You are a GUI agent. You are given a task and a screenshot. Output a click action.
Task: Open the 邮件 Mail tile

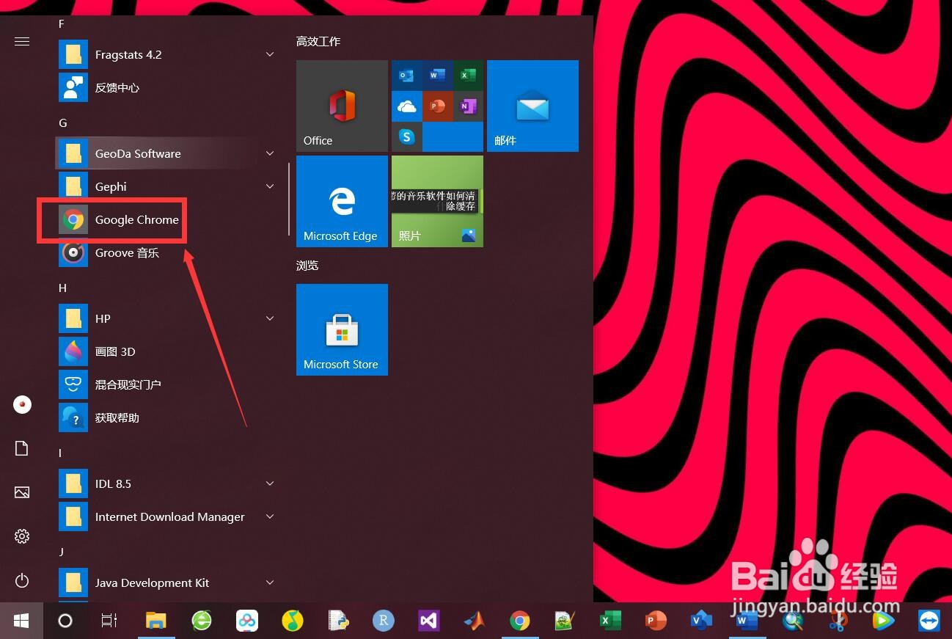(x=532, y=106)
